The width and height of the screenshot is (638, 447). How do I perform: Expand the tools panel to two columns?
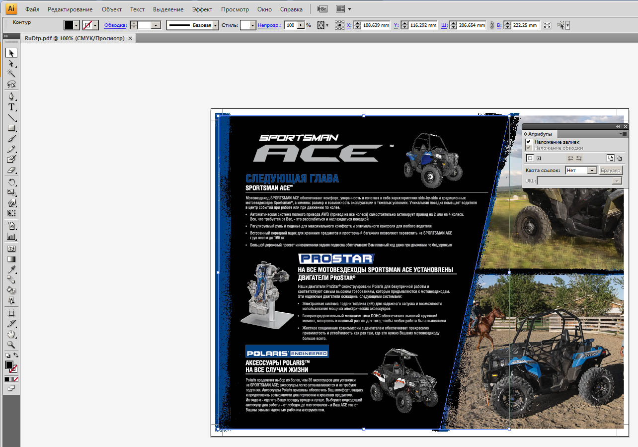tap(6, 36)
